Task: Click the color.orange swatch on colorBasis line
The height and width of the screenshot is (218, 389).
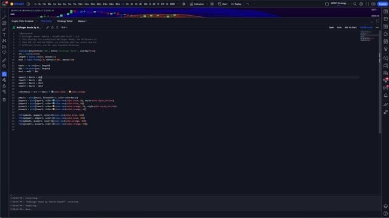Action: (x=70, y=91)
